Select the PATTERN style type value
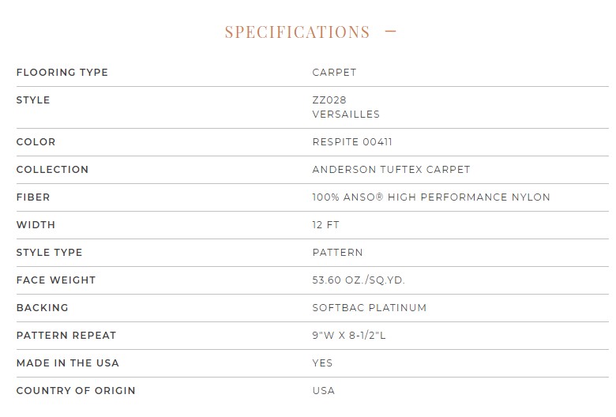Viewport: 616px width, 417px height. pos(337,252)
